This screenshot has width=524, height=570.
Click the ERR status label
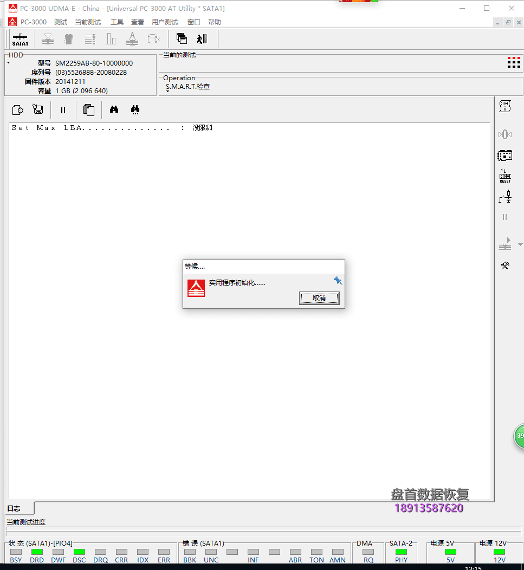(x=164, y=560)
